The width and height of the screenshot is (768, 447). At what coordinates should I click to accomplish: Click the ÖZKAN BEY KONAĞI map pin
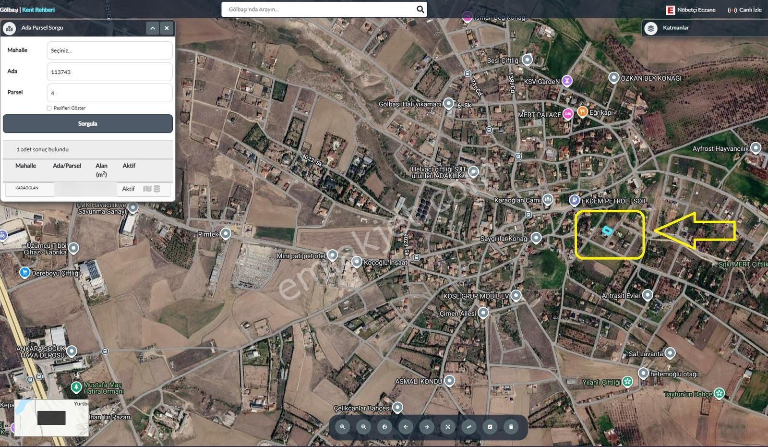(x=614, y=77)
